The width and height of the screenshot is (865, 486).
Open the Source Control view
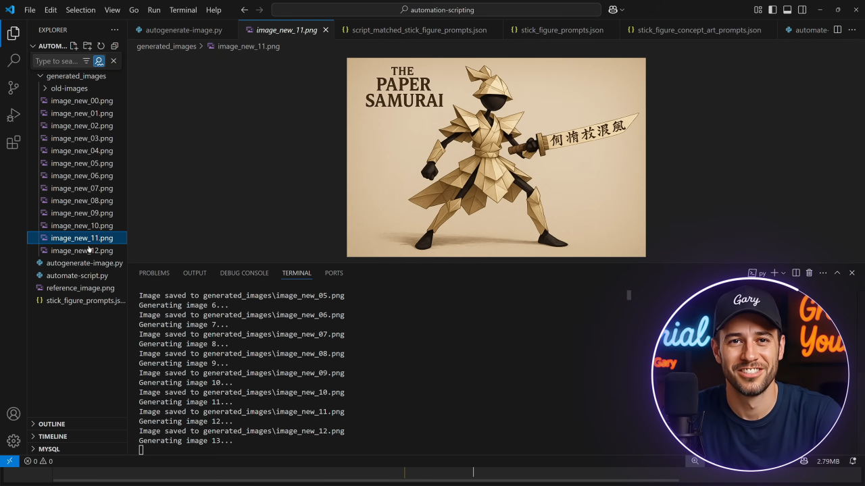click(14, 88)
